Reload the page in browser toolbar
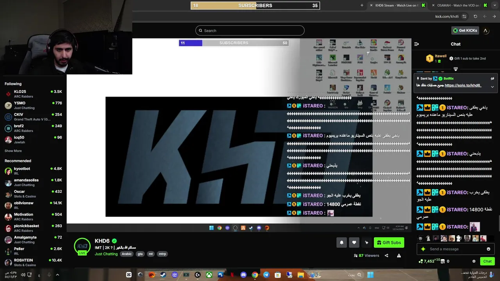This screenshot has width=500, height=281. tap(475, 16)
